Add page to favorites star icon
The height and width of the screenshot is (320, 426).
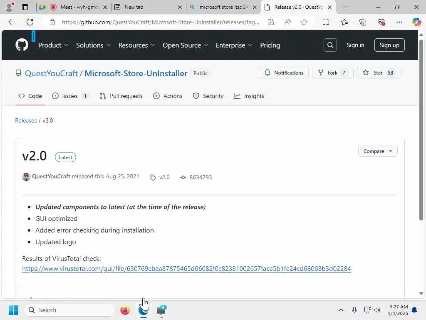(x=304, y=22)
